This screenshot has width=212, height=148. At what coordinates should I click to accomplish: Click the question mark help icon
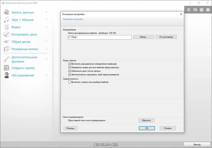point(202,10)
